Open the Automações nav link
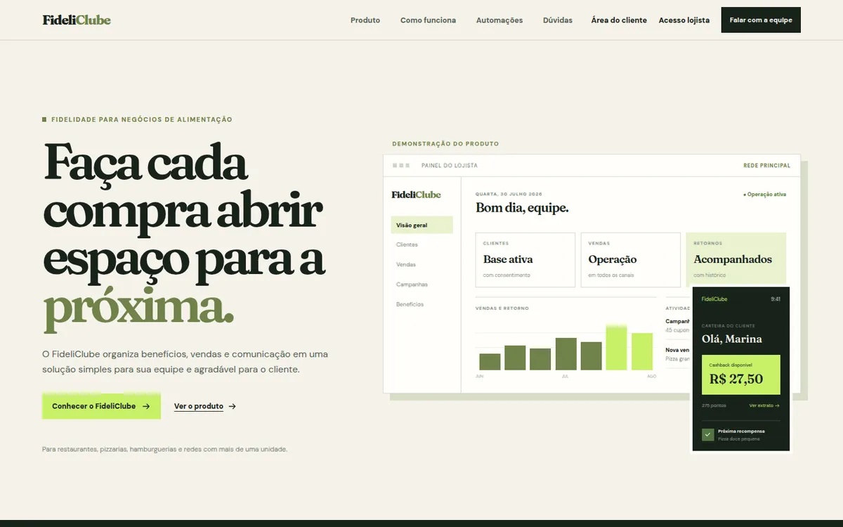Viewport: 843px width, 527px height. coord(499,20)
